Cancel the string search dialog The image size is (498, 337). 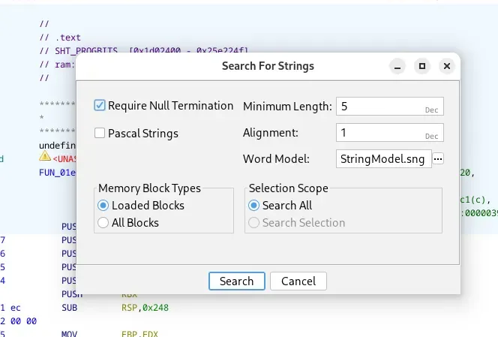[298, 281]
